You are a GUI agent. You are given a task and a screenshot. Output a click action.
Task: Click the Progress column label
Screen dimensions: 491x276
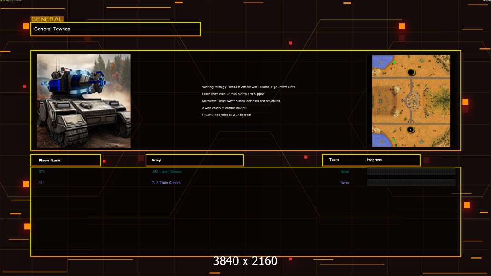(374, 160)
